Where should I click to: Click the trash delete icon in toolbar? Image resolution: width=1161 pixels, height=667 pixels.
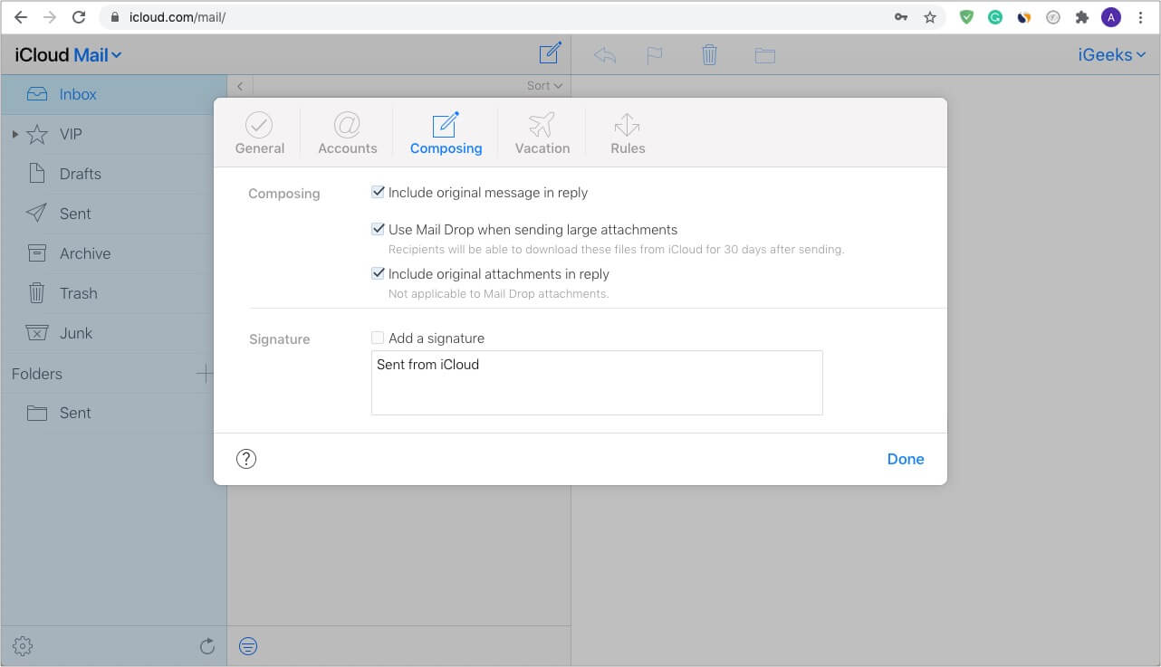709,55
